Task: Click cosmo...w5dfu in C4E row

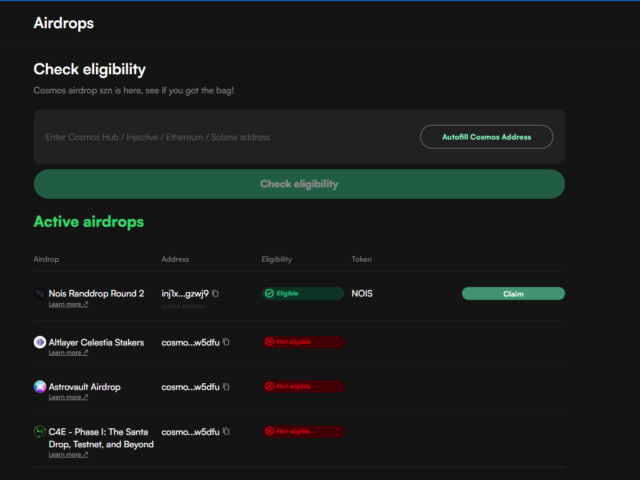Action: [190, 432]
